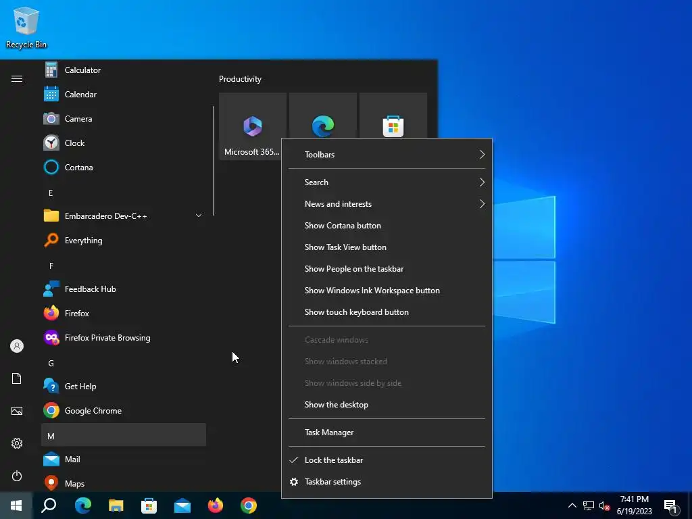This screenshot has height=519, width=692.
Task: Toggle Lock the taskbar
Action: tap(387, 460)
